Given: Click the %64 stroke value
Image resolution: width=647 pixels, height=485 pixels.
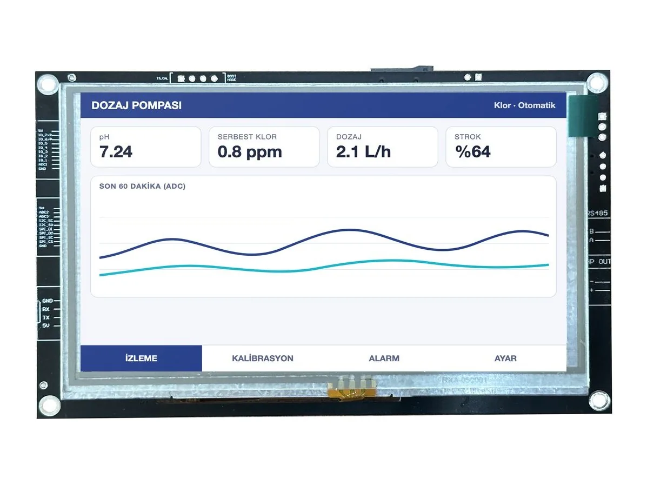Looking at the screenshot, I should 473,152.
